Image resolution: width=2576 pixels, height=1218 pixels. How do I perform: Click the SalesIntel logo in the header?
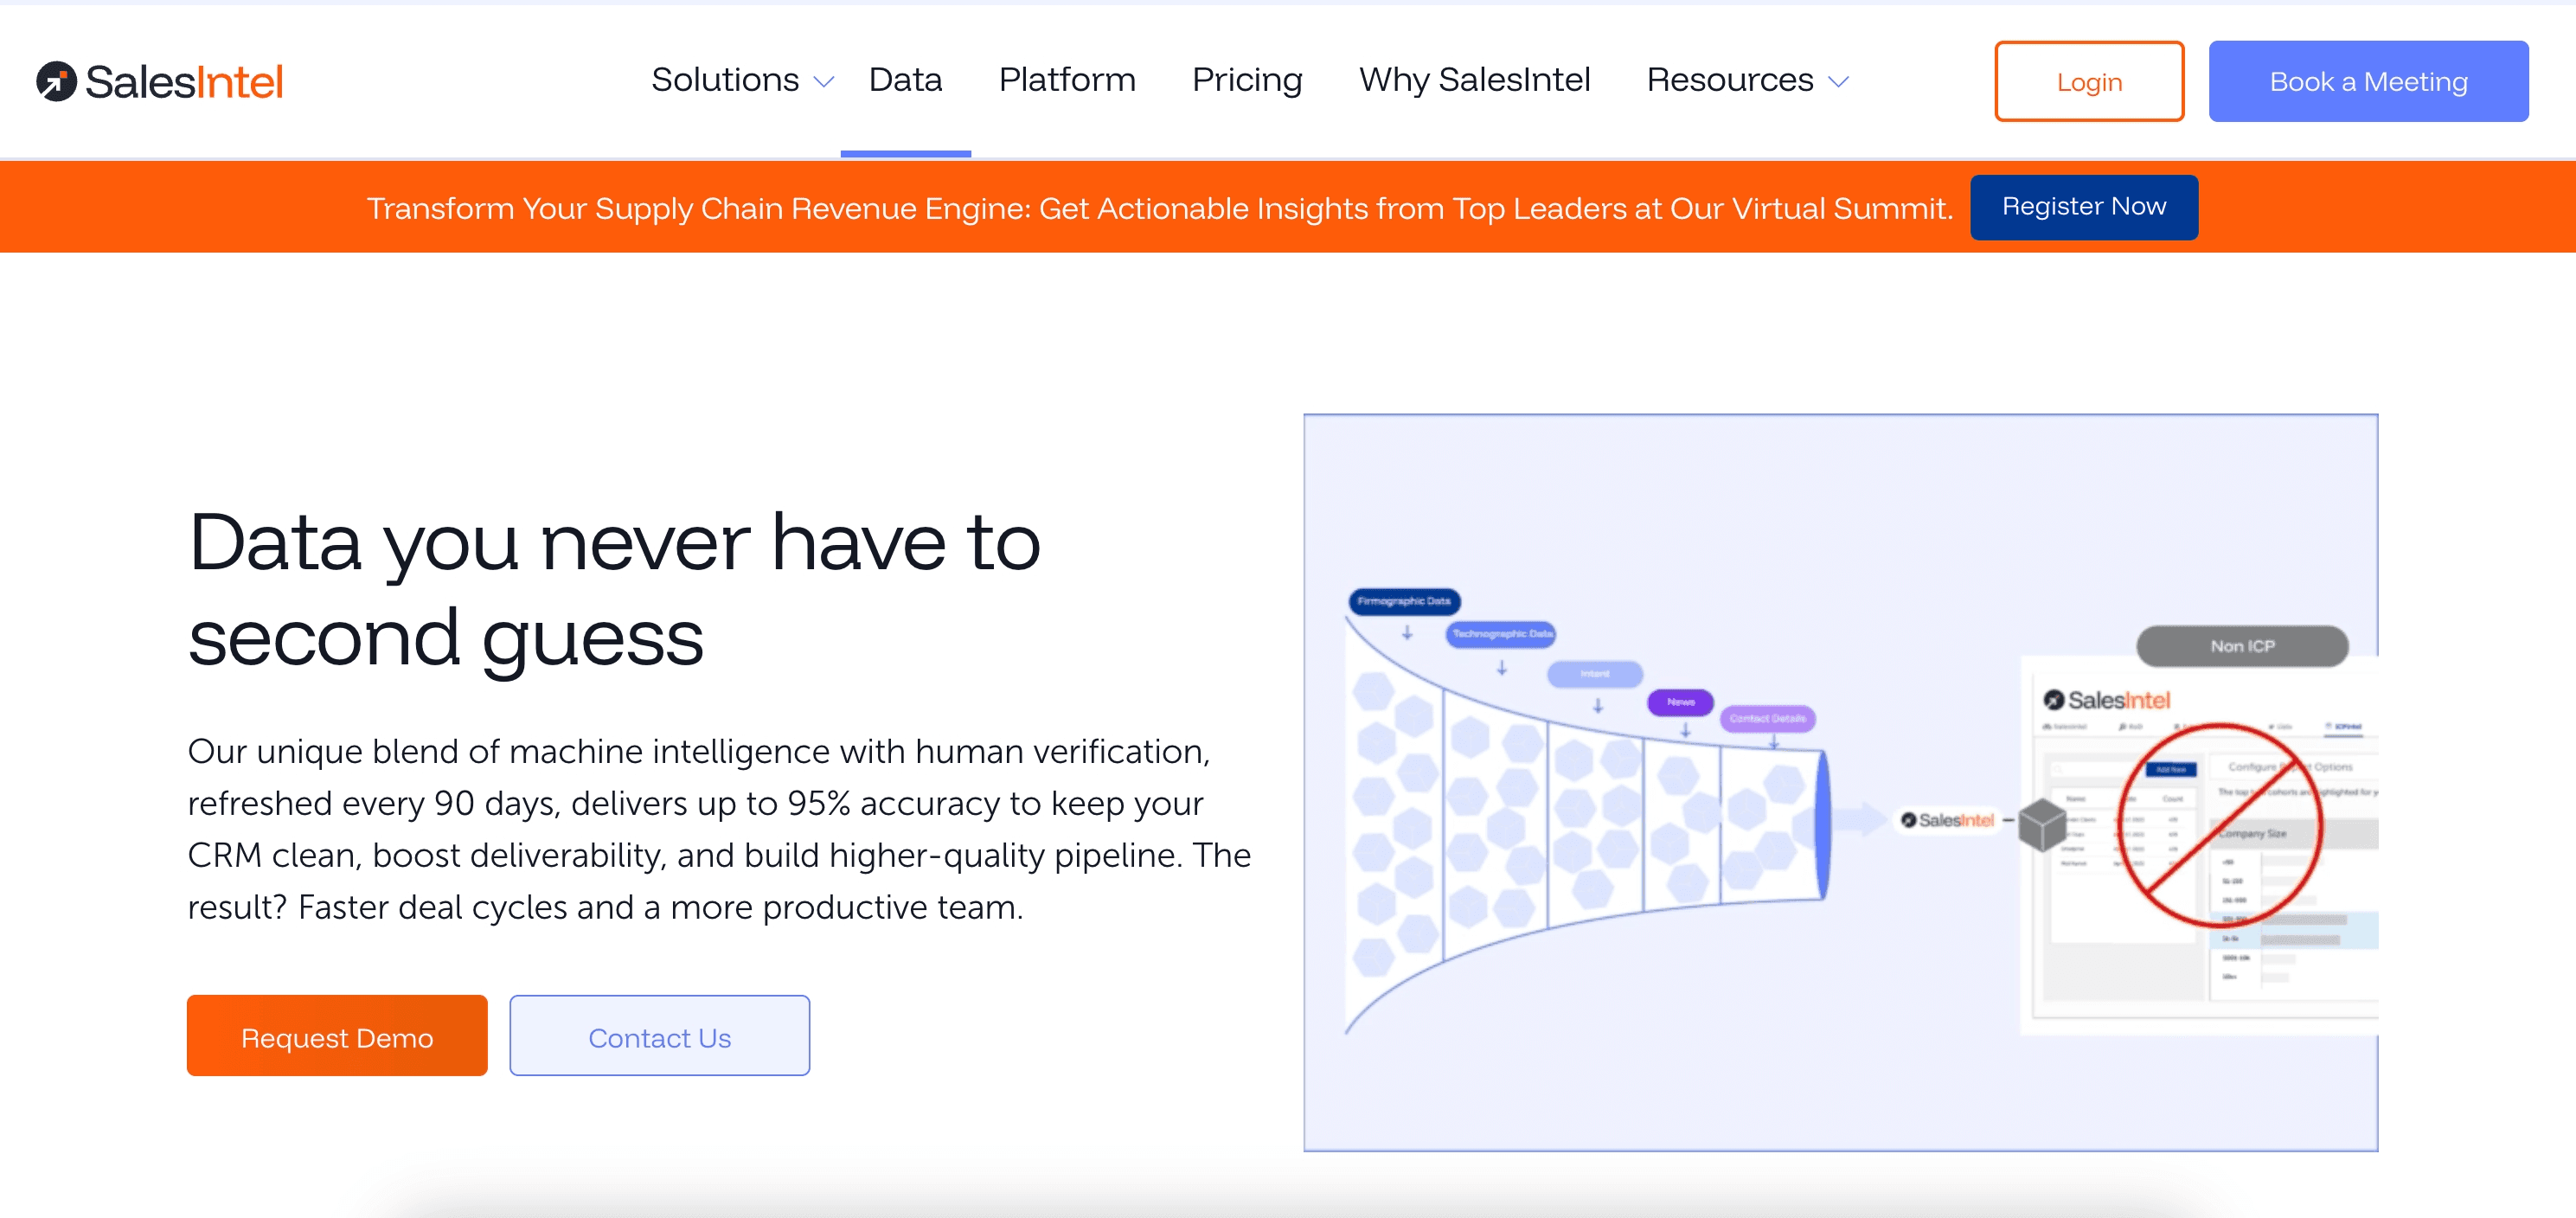(x=160, y=81)
